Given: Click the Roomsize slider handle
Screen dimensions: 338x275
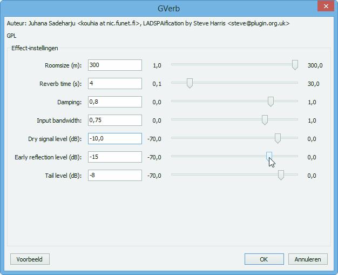Looking at the screenshot, I should [295, 65].
